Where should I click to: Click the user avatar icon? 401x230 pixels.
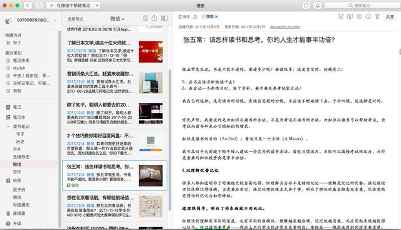coord(8,20)
